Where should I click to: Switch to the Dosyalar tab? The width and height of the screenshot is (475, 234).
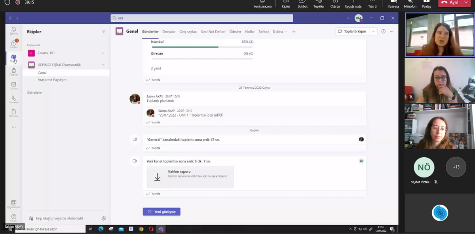point(169,32)
